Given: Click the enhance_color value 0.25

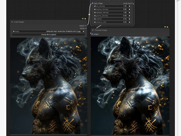Looking at the screenshot, I should [125, 22].
